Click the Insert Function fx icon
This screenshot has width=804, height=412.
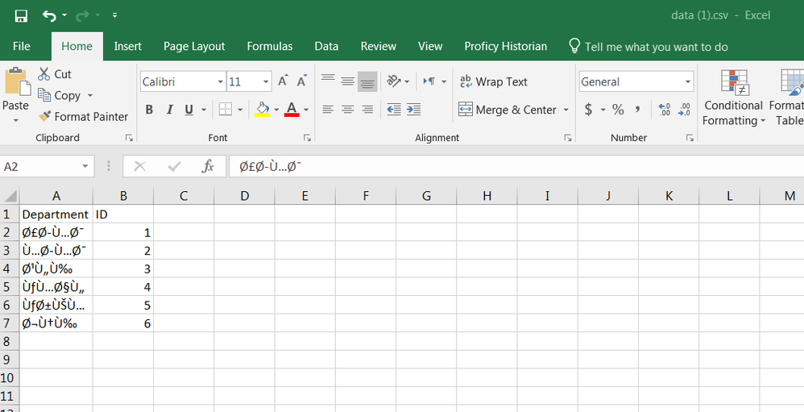[208, 166]
